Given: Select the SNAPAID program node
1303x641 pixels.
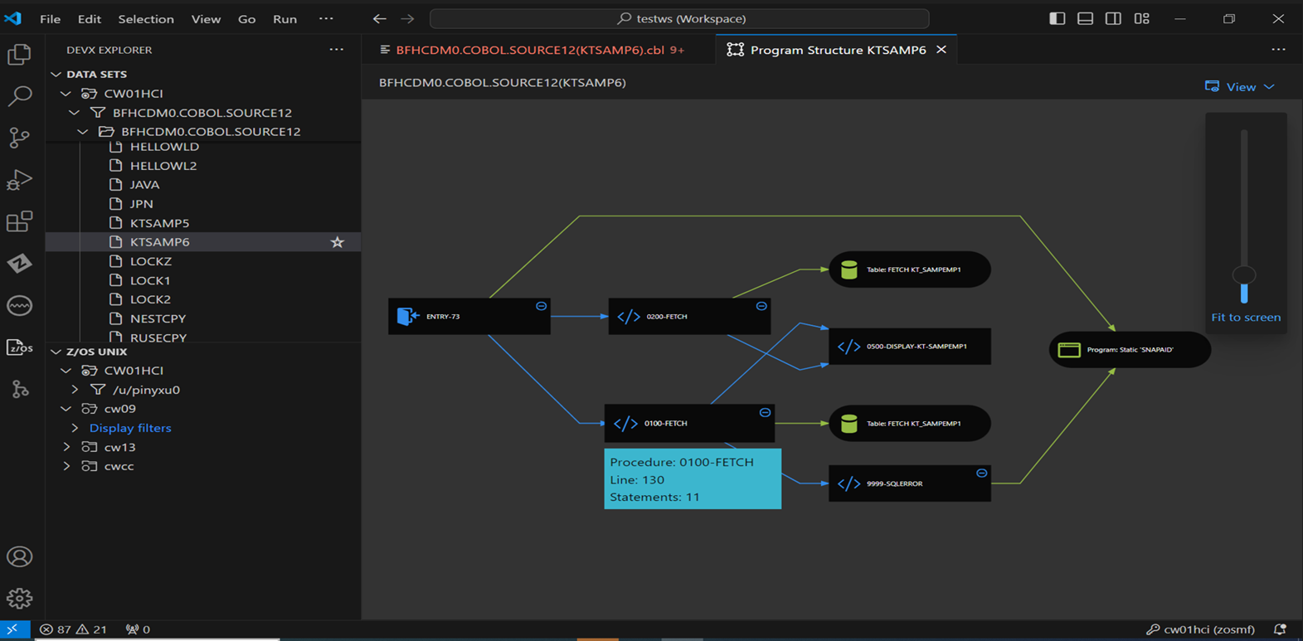Looking at the screenshot, I should point(1130,350).
